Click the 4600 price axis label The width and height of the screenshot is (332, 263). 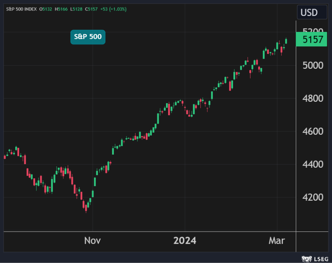pos(312,131)
